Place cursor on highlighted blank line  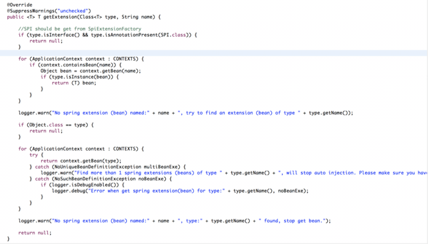214,53
